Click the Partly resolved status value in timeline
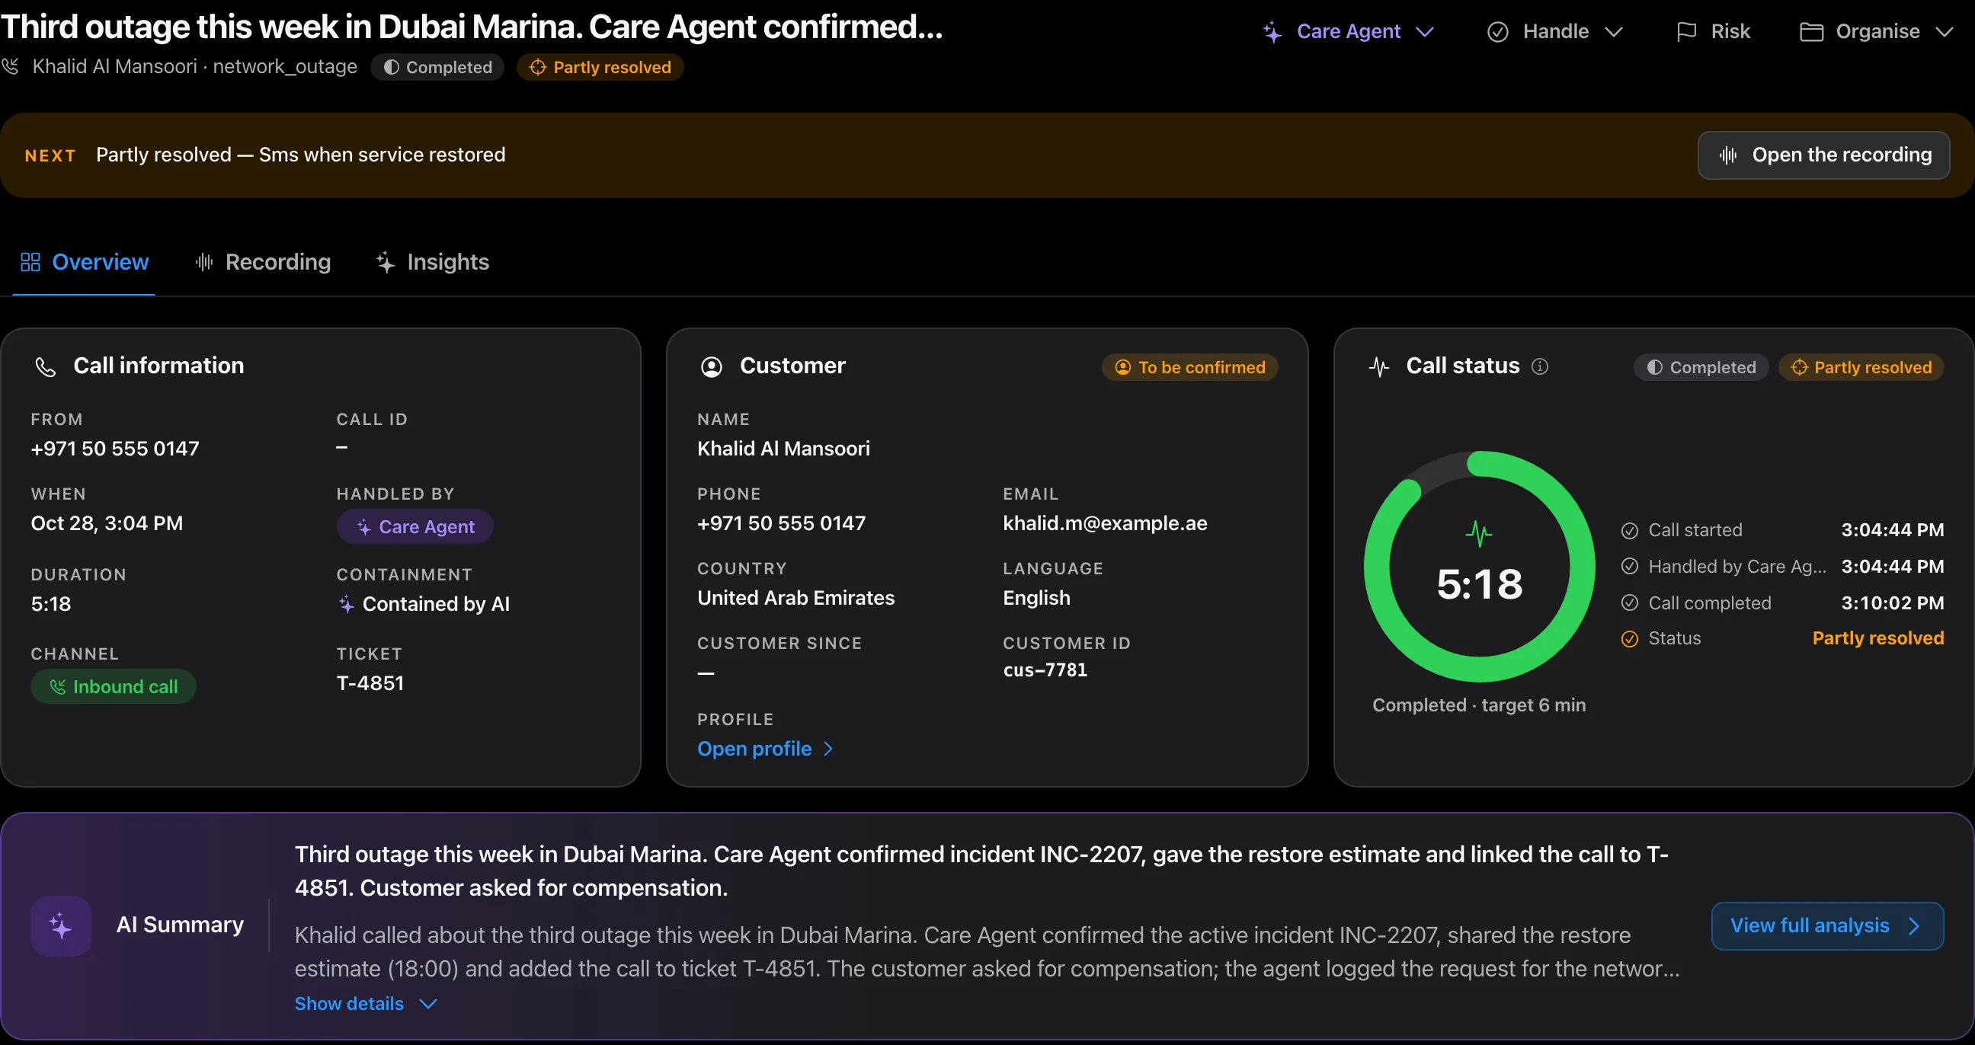Image resolution: width=1975 pixels, height=1045 pixels. [1877, 638]
